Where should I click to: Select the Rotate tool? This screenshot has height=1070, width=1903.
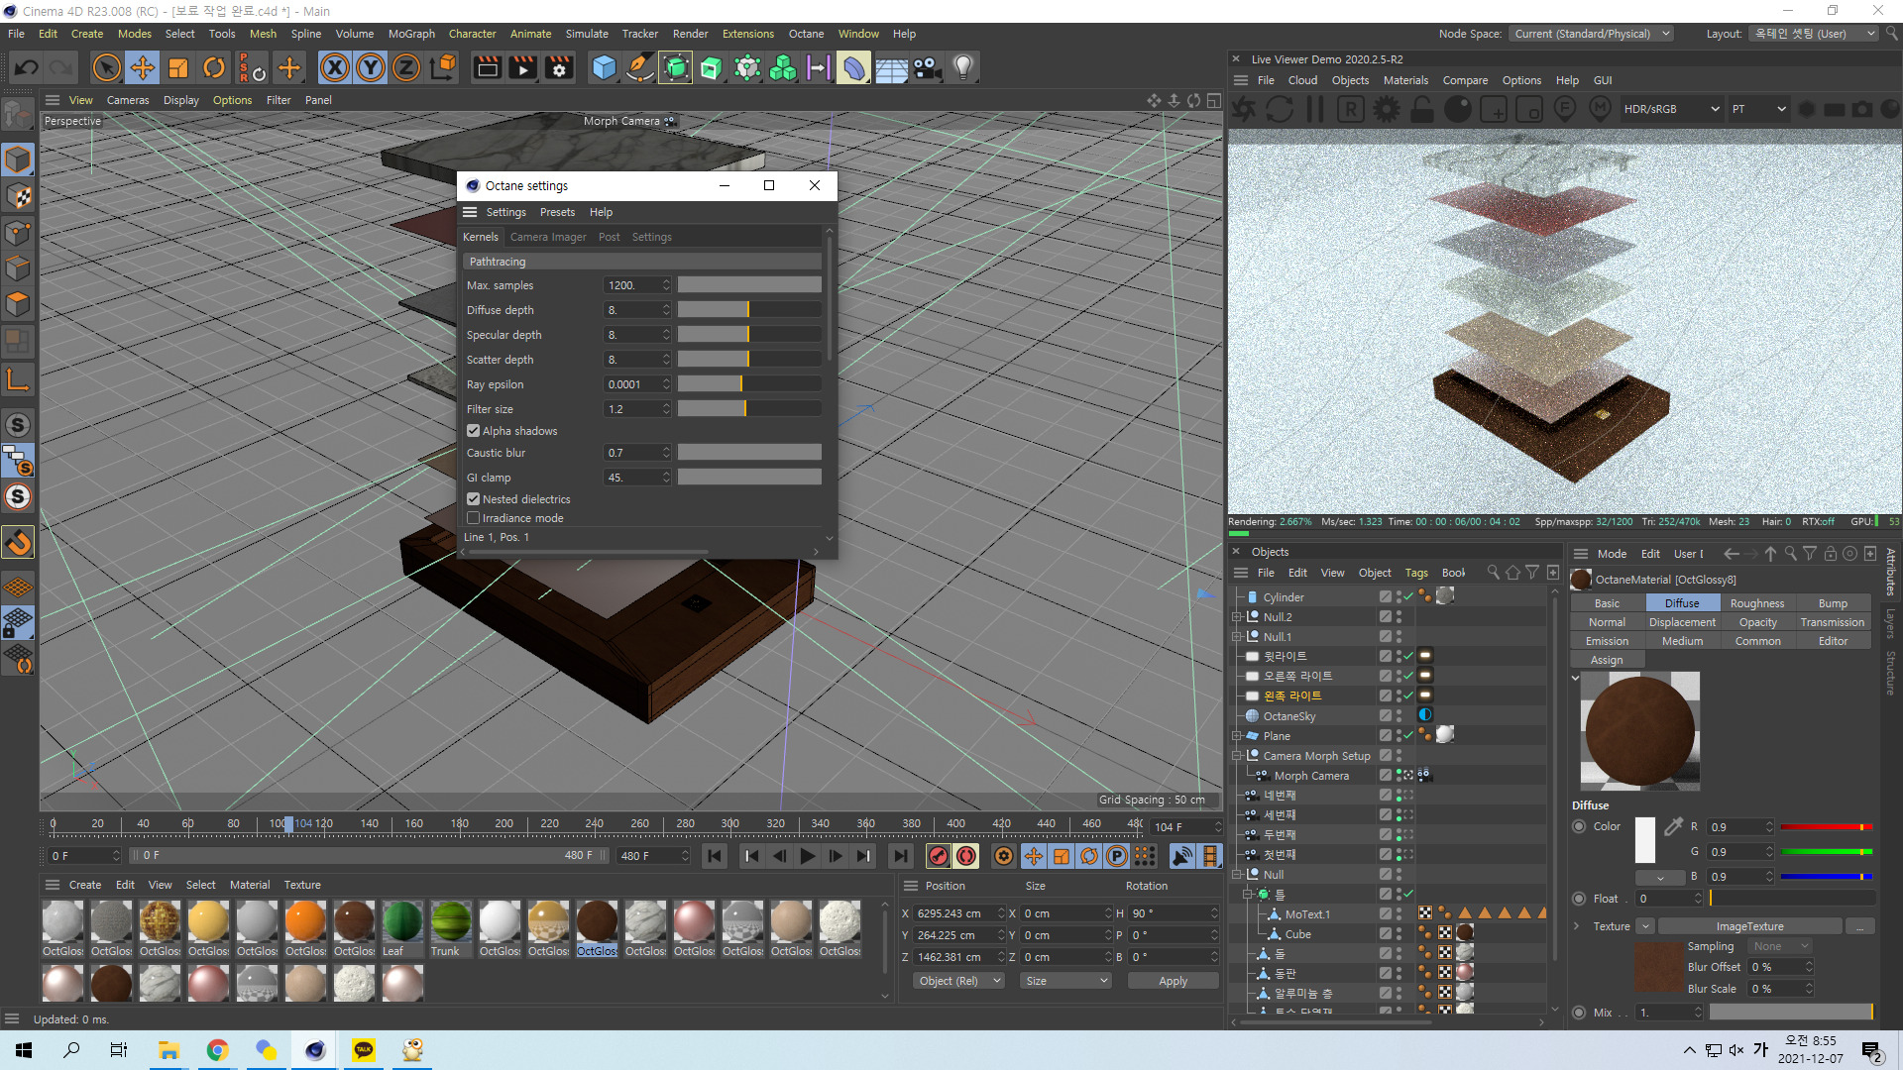point(214,67)
